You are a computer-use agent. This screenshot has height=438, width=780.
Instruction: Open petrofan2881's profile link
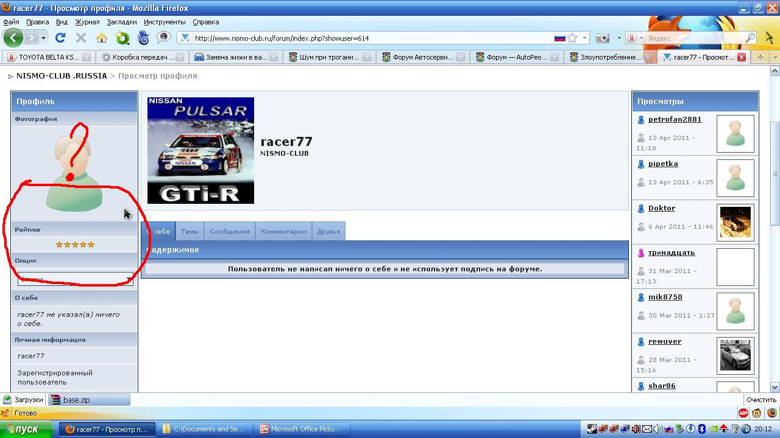(x=675, y=119)
